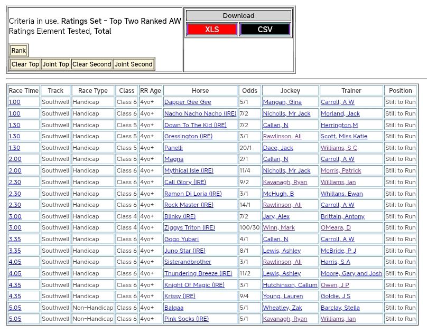
Task: Open jockey Hutchinson, Callum link
Action: click(290, 285)
